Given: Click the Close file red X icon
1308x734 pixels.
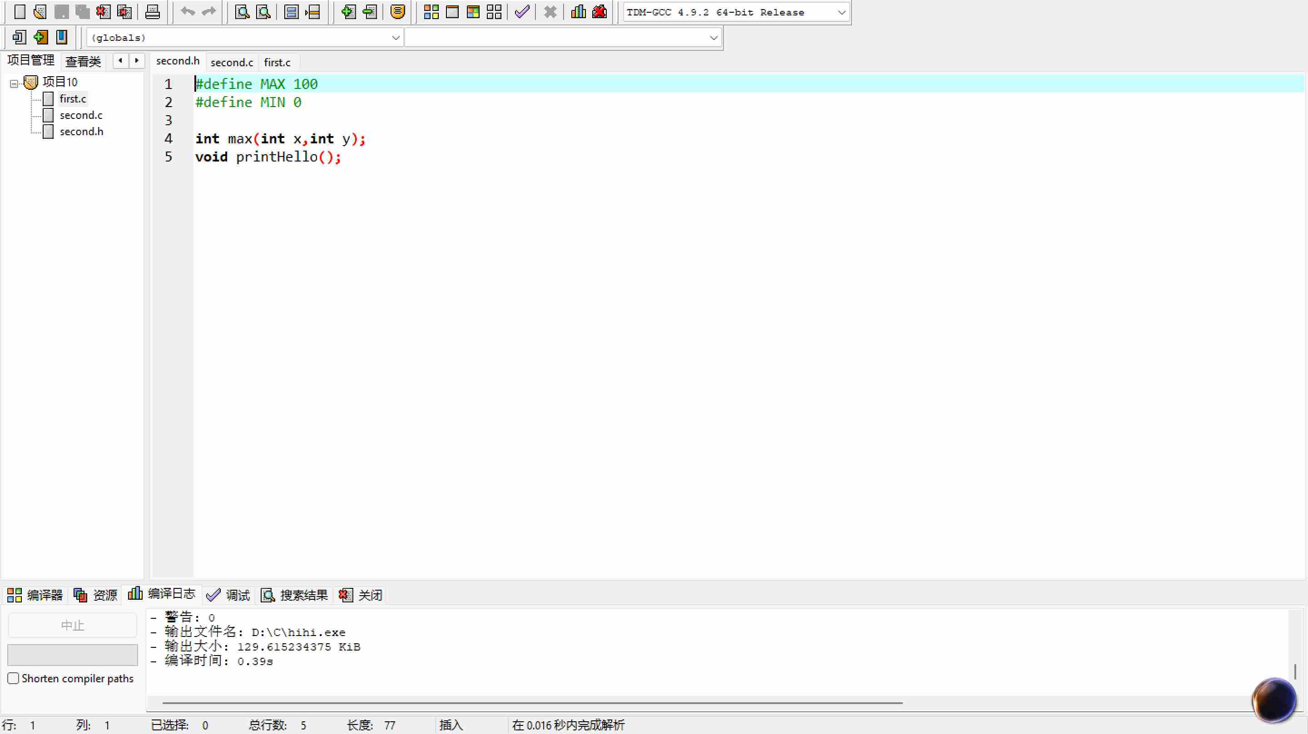Looking at the screenshot, I should tap(104, 12).
